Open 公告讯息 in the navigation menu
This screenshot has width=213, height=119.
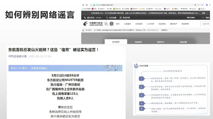pos(150,24)
